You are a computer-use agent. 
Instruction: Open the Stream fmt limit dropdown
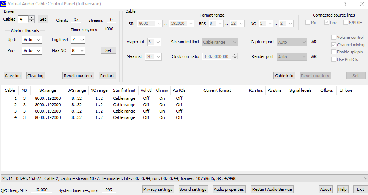(220, 42)
